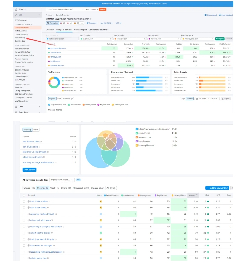Viewport: 251px width, 266px height.
Task: Collapse the SEO sidebar section
Action: 39,15
